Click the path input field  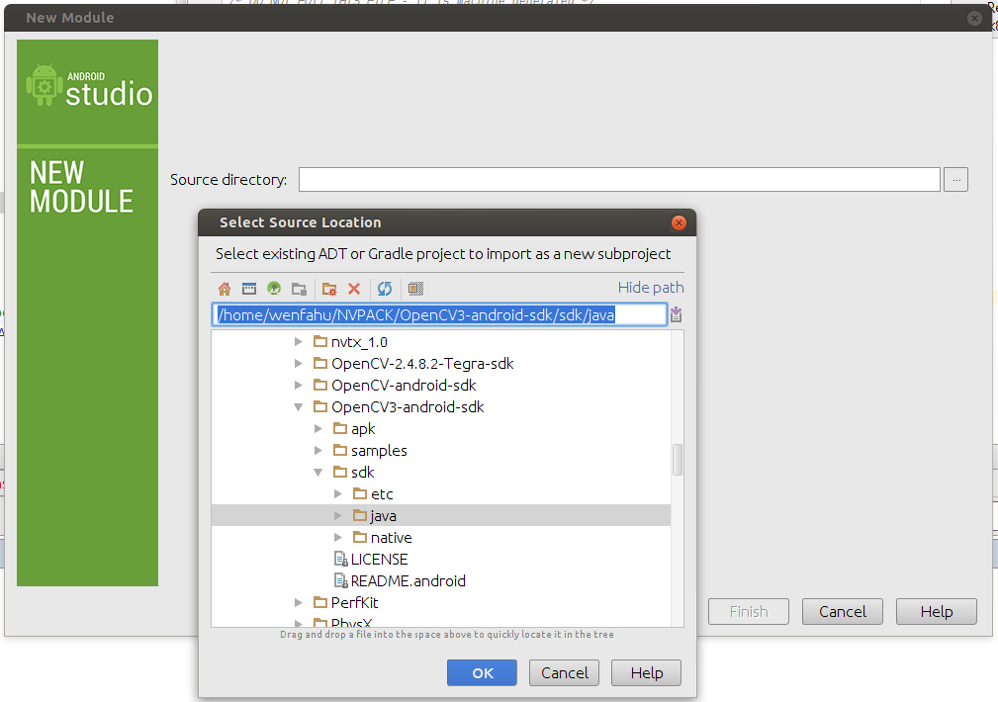pos(439,315)
